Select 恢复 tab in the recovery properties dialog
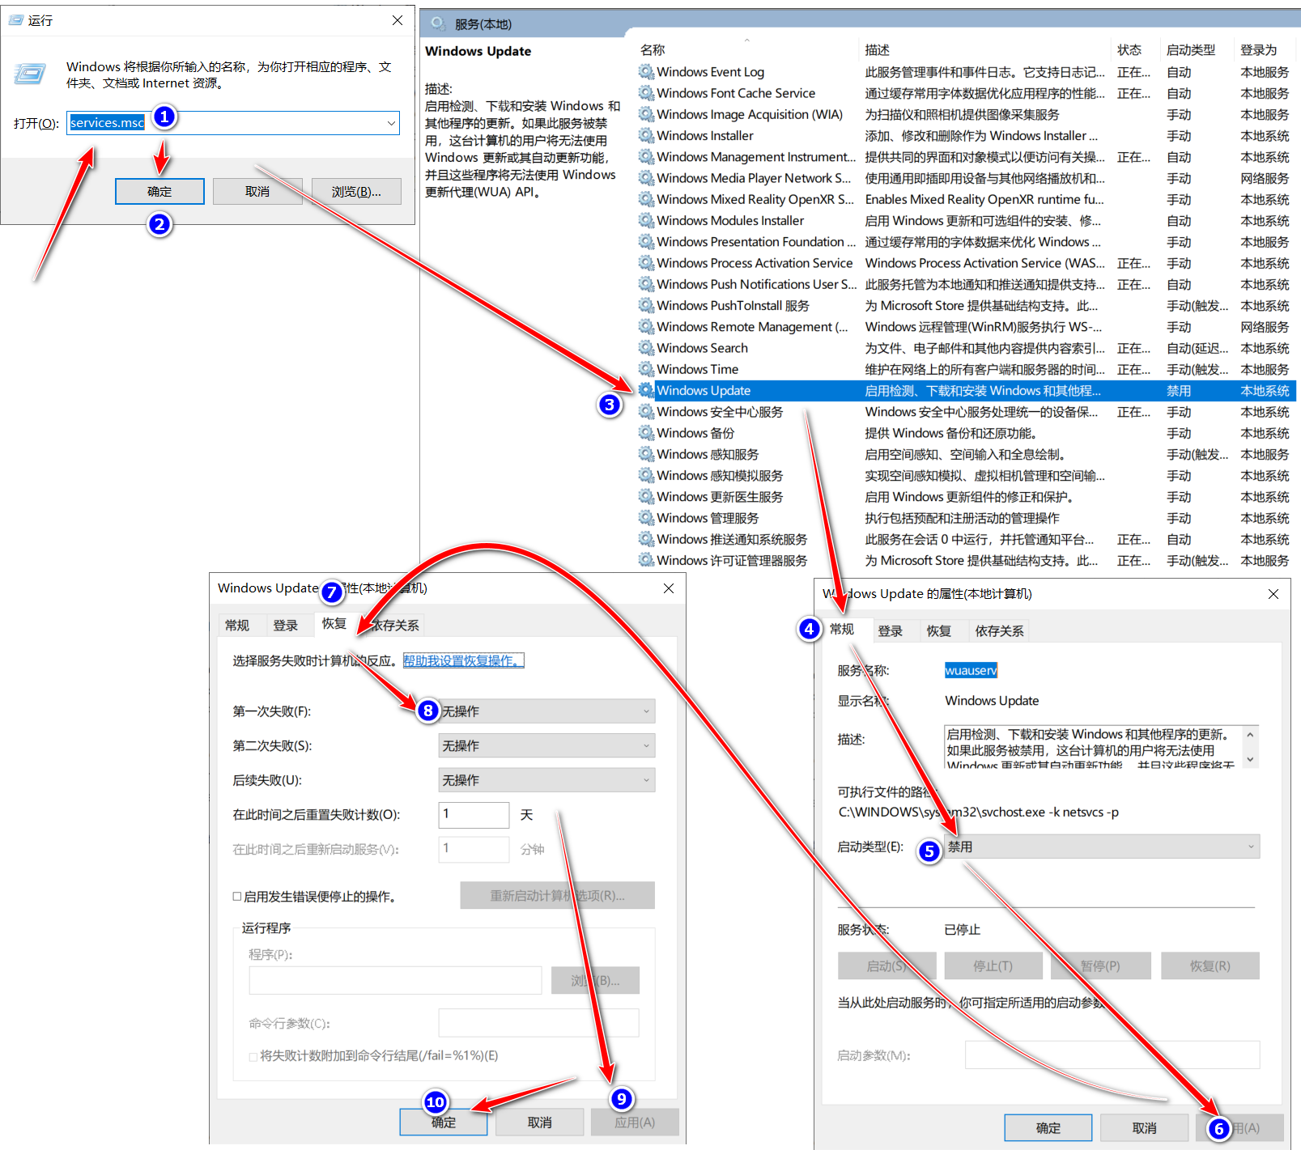The height and width of the screenshot is (1150, 1301). [334, 623]
